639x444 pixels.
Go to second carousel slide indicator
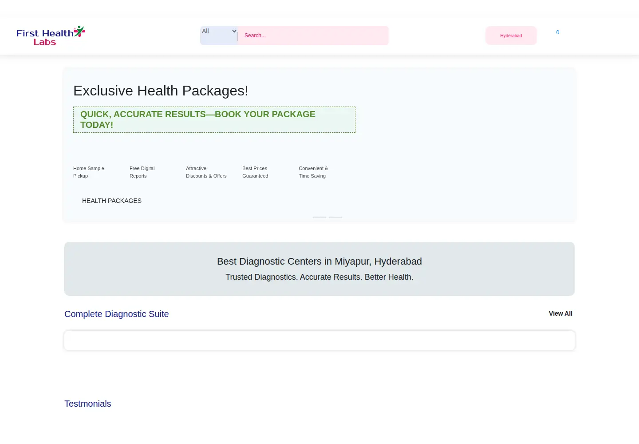[335, 217]
